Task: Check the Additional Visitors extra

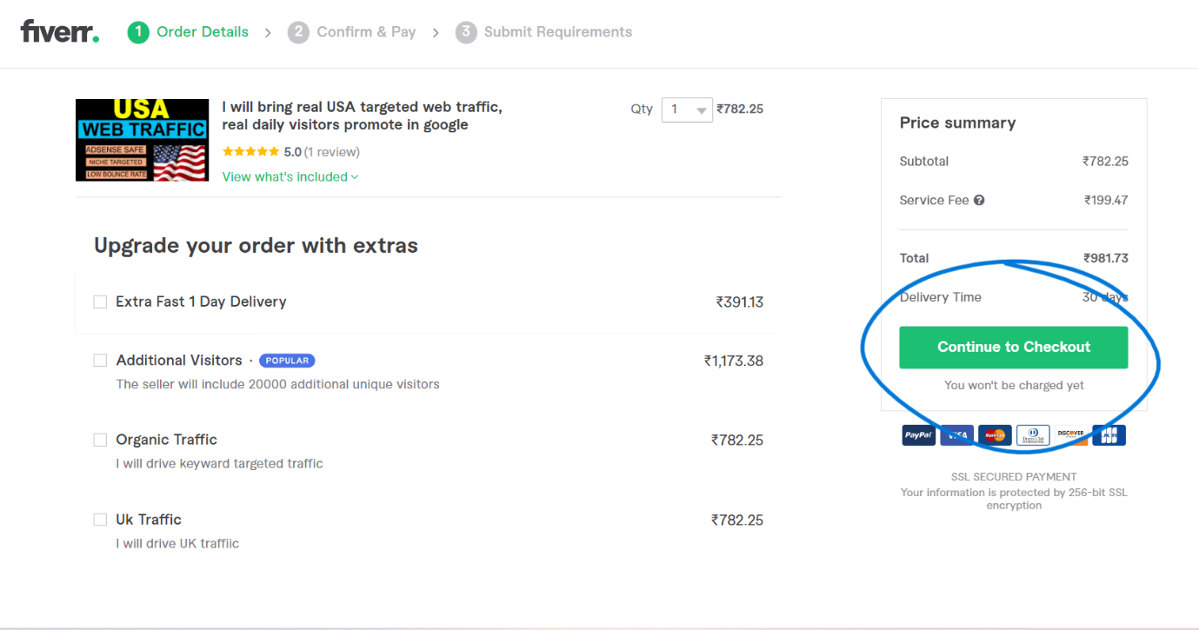Action: pos(100,360)
